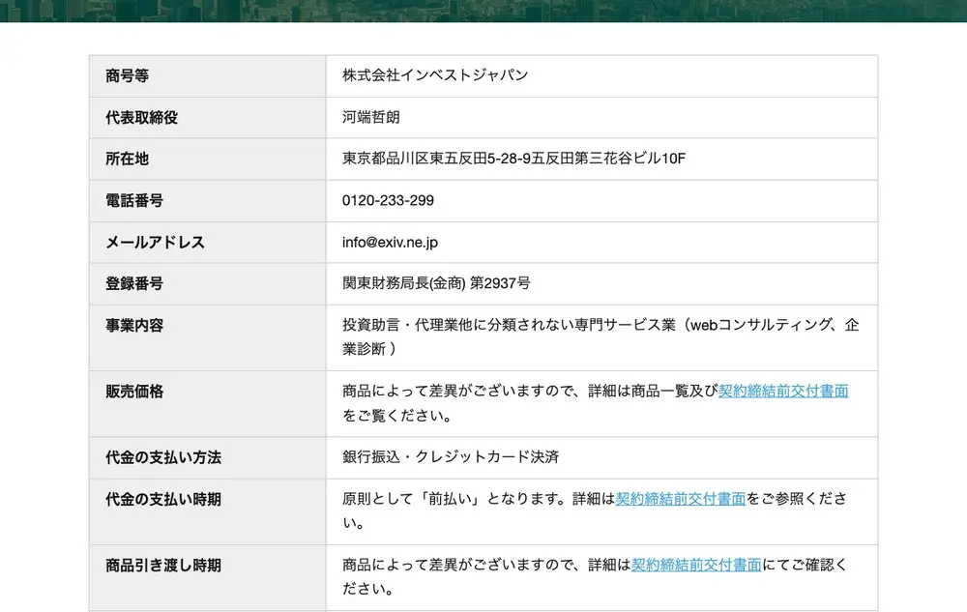Click the 販売価格 header cell
The image size is (967, 612).
point(208,404)
